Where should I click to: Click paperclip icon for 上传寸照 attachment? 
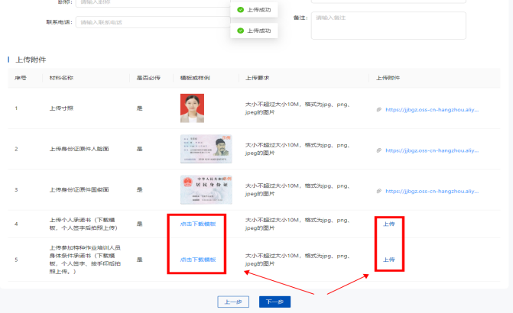378,109
